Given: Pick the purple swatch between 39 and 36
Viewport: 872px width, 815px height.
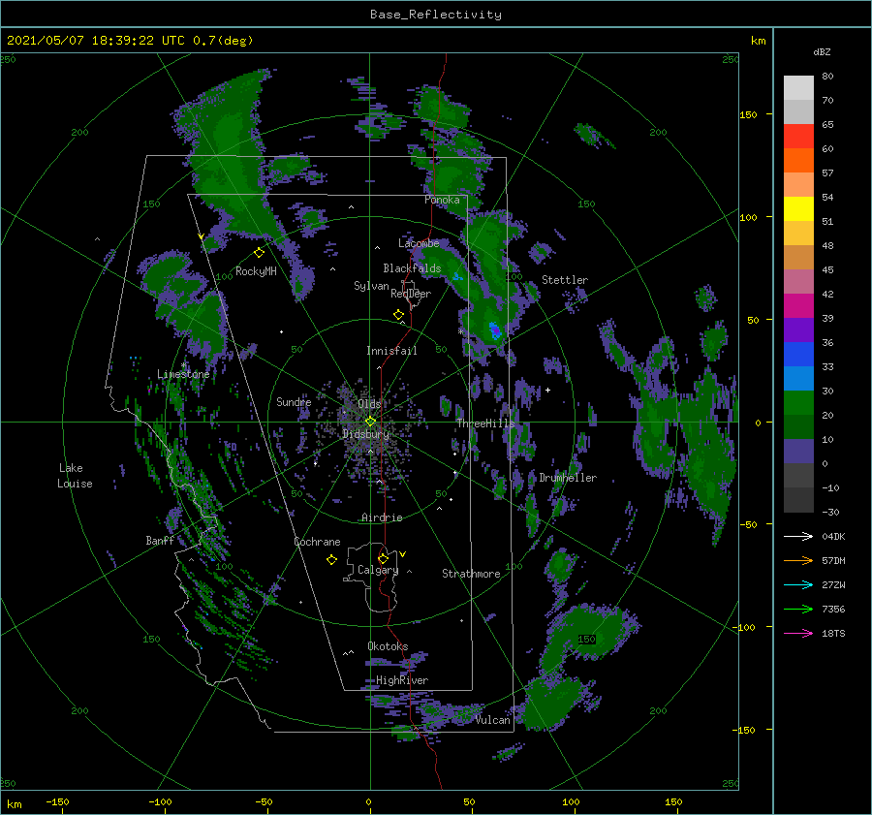Looking at the screenshot, I should click(798, 330).
